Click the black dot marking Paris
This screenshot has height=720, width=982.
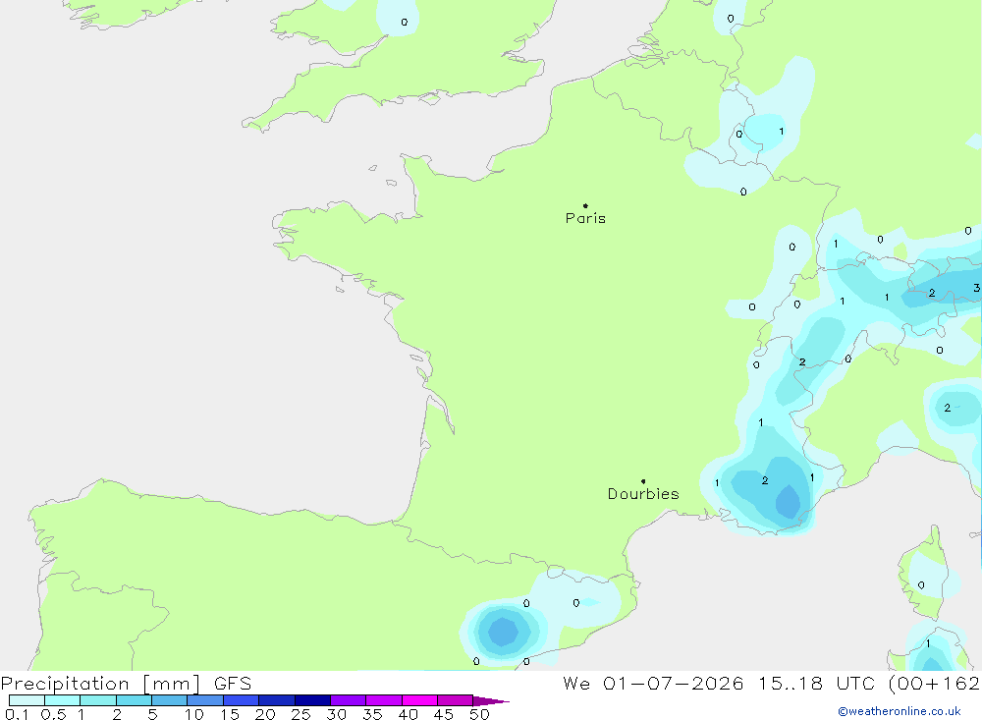(x=585, y=205)
